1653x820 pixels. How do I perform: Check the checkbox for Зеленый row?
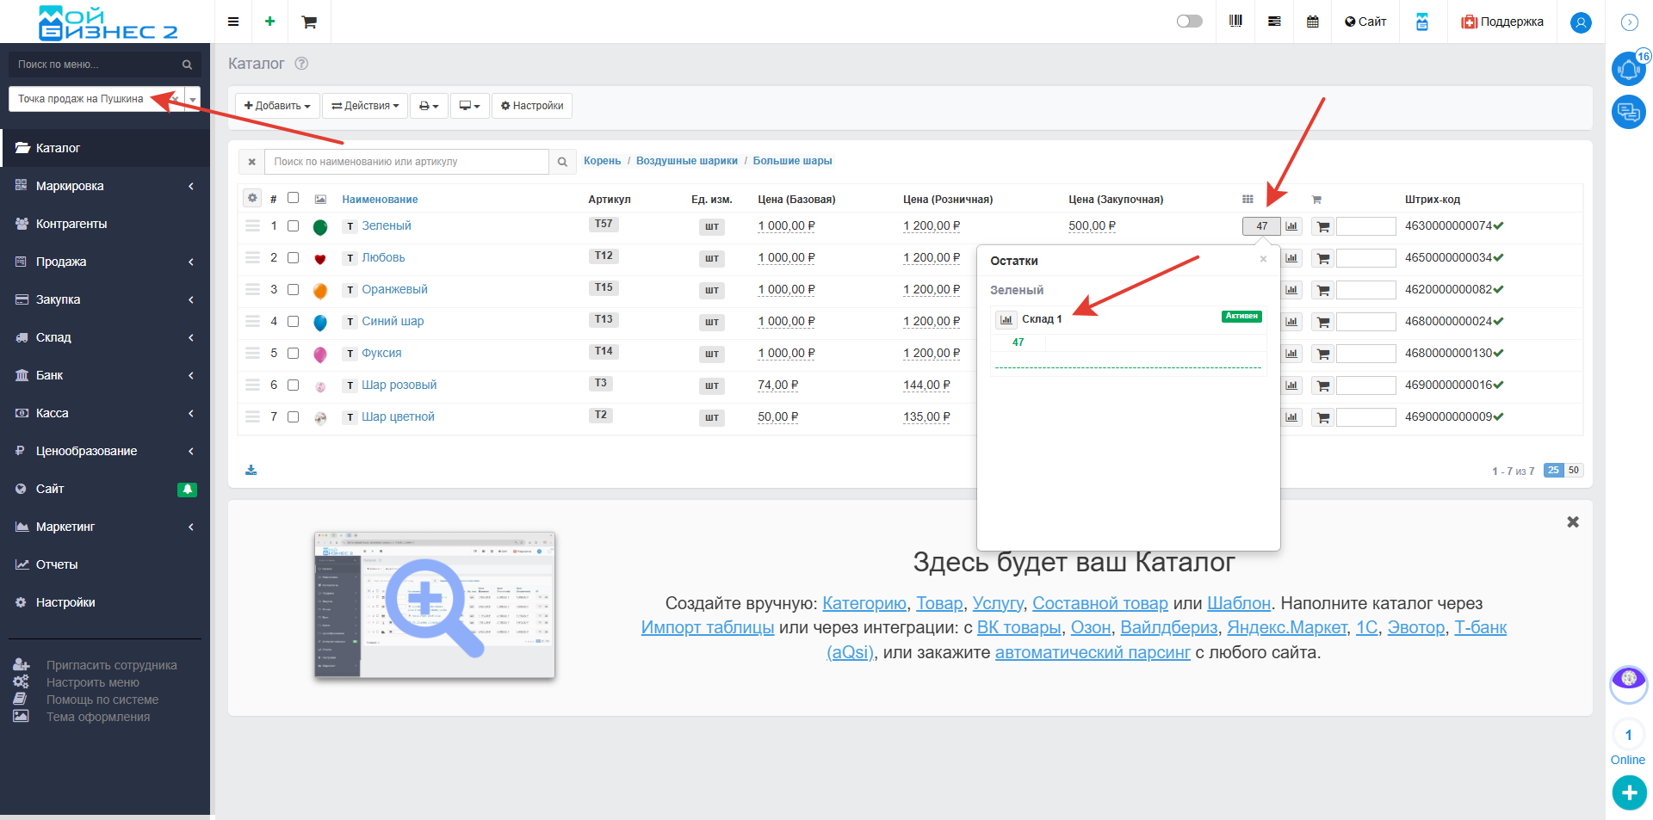[x=294, y=226]
